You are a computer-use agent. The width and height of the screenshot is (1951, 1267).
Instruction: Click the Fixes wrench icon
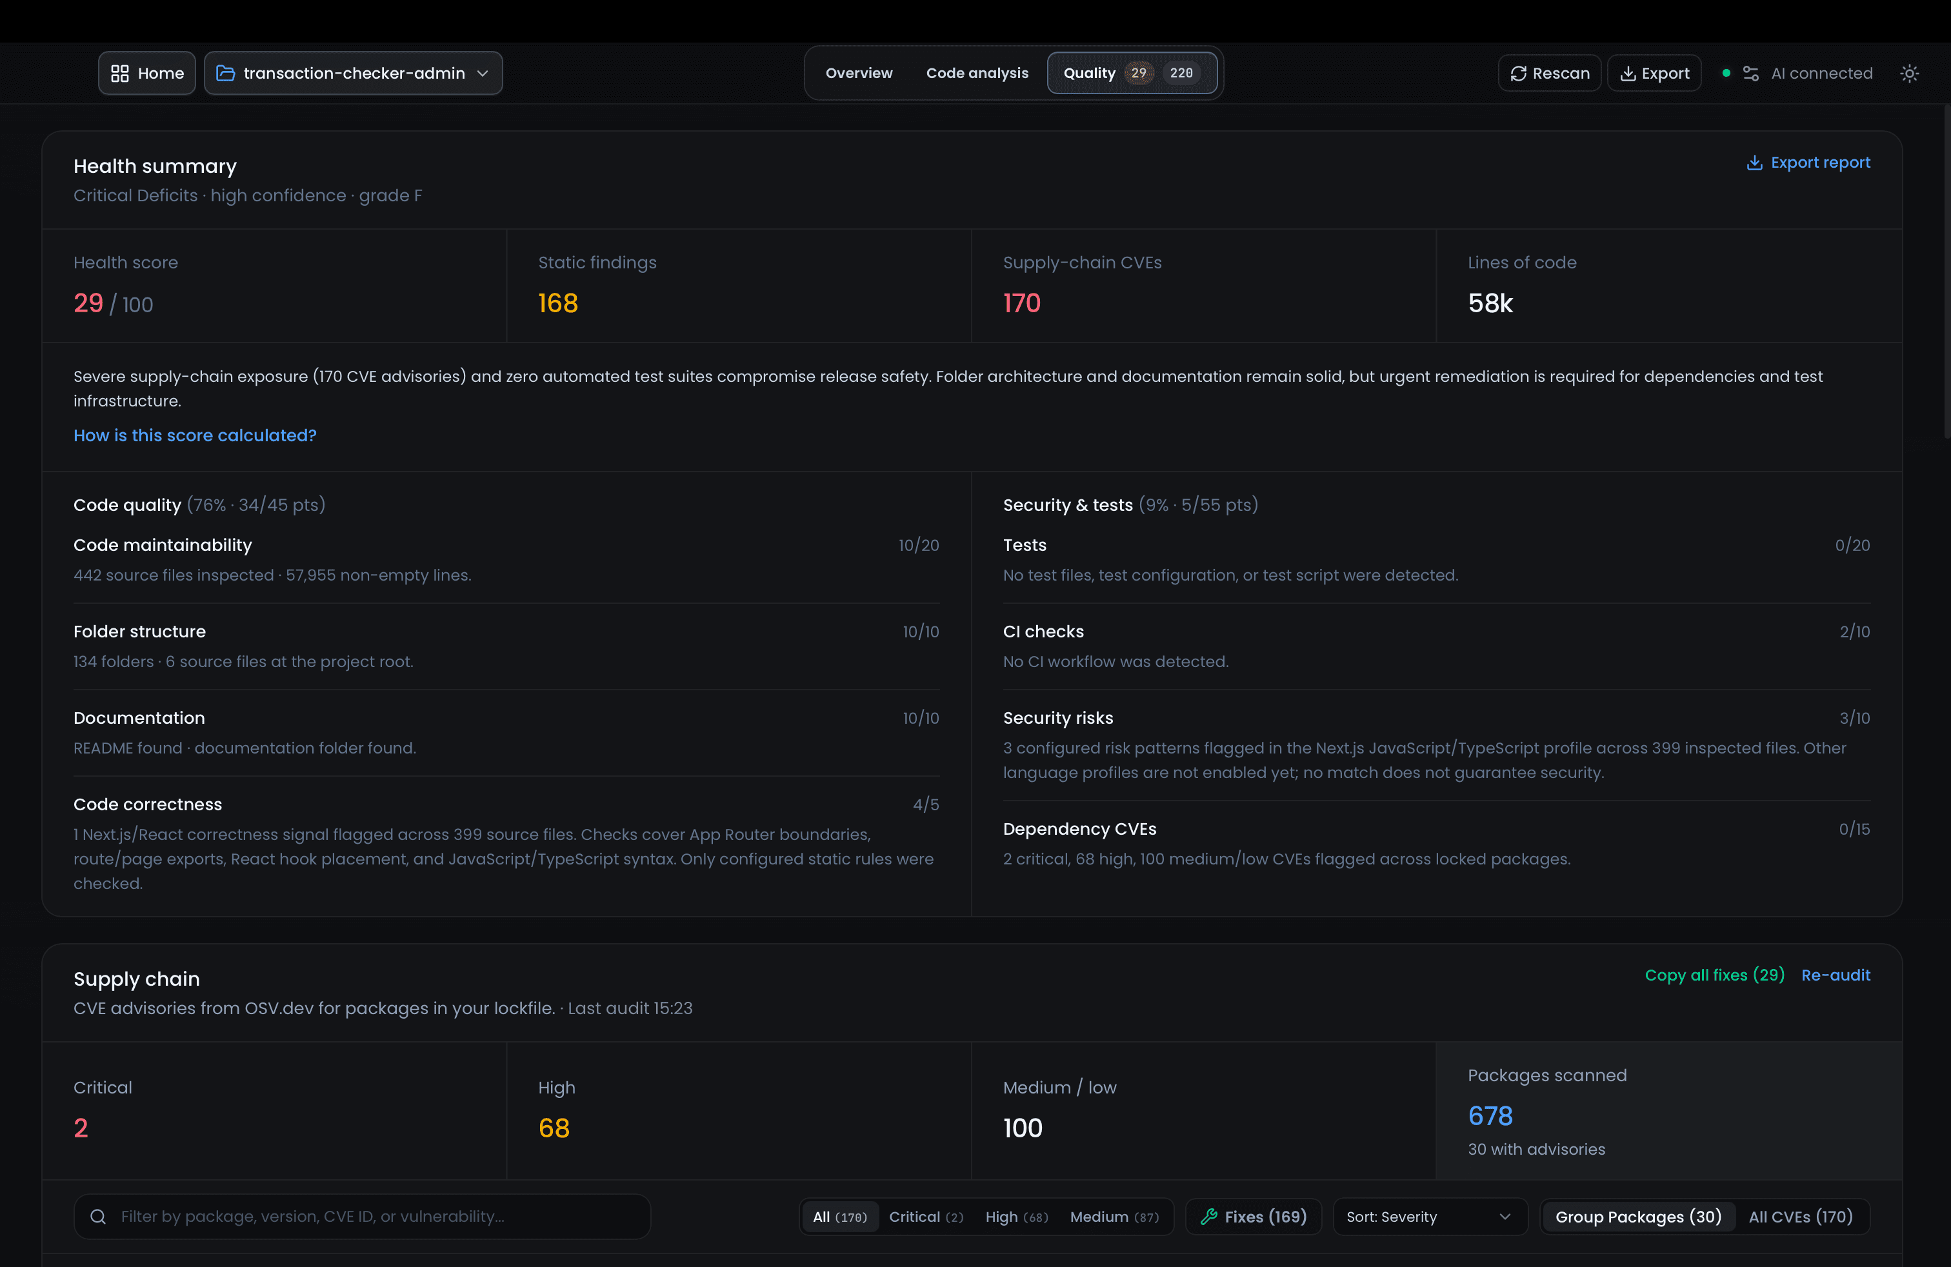click(x=1209, y=1216)
